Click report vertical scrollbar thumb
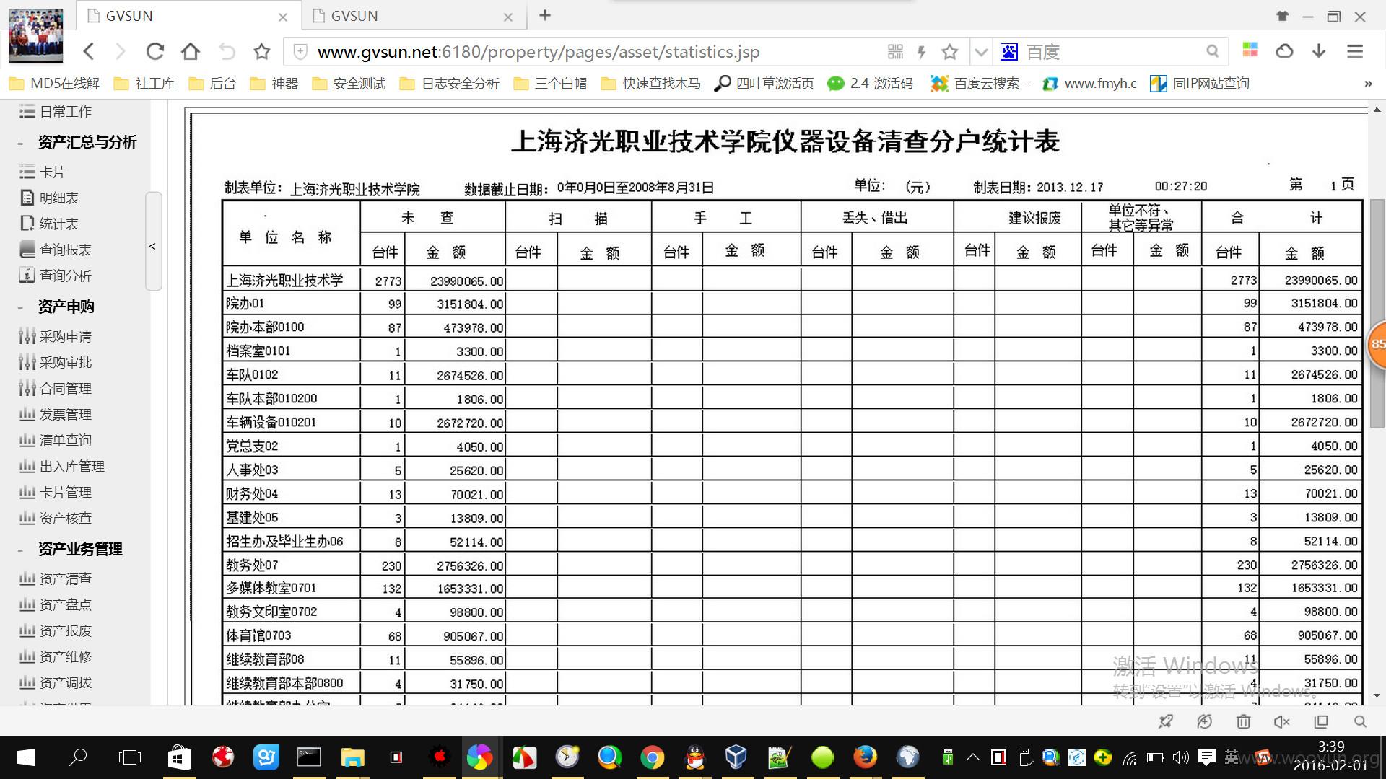1386x779 pixels. [x=1377, y=314]
